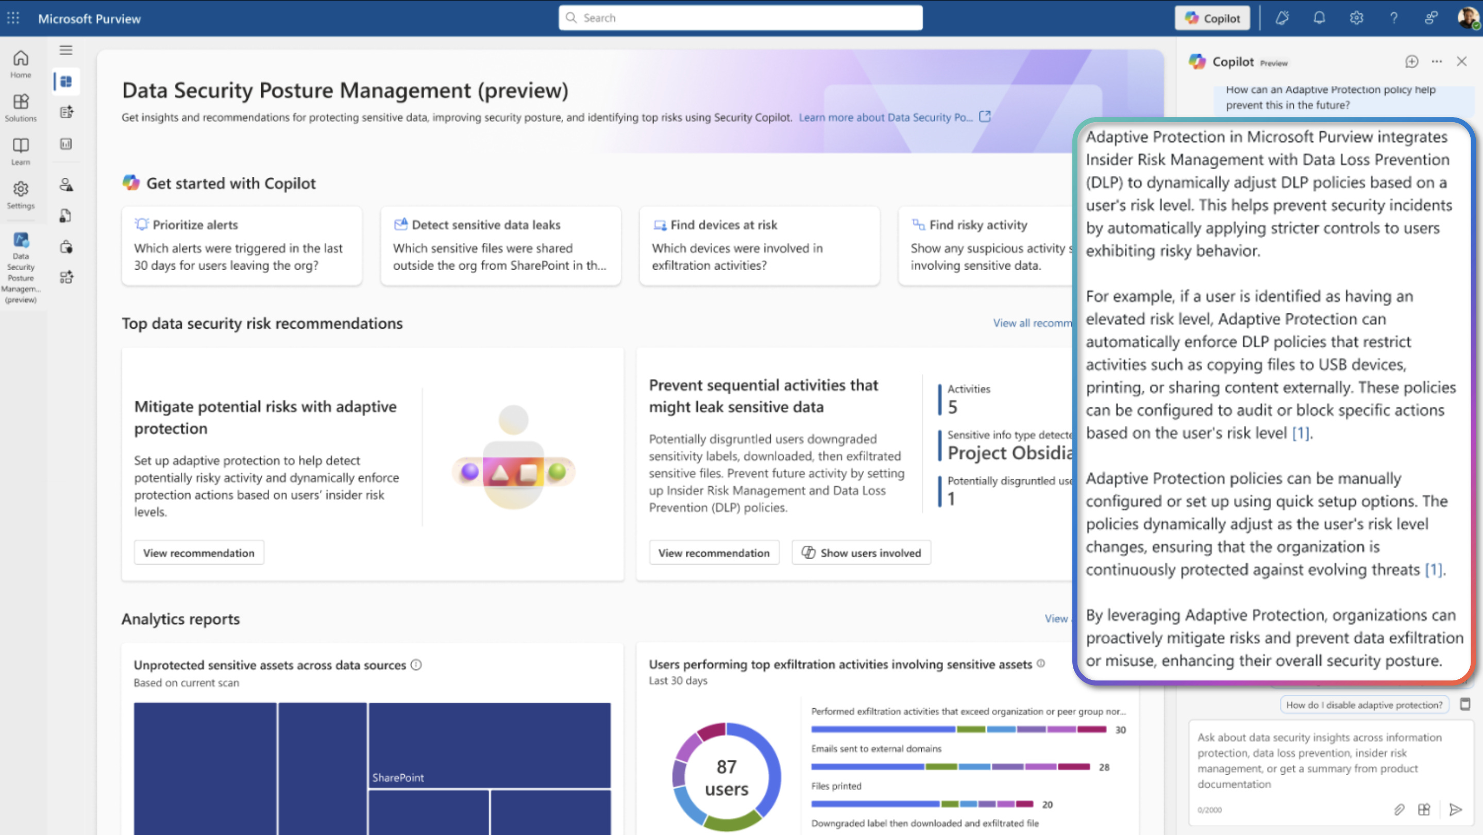Open the user risk nav icon

tap(66, 185)
